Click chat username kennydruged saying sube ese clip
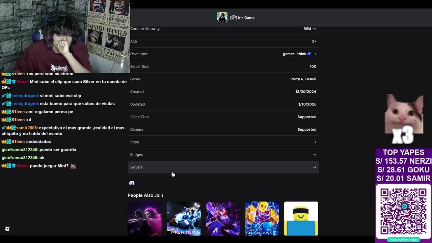Screen dimensions: 432x243 (25, 96)
